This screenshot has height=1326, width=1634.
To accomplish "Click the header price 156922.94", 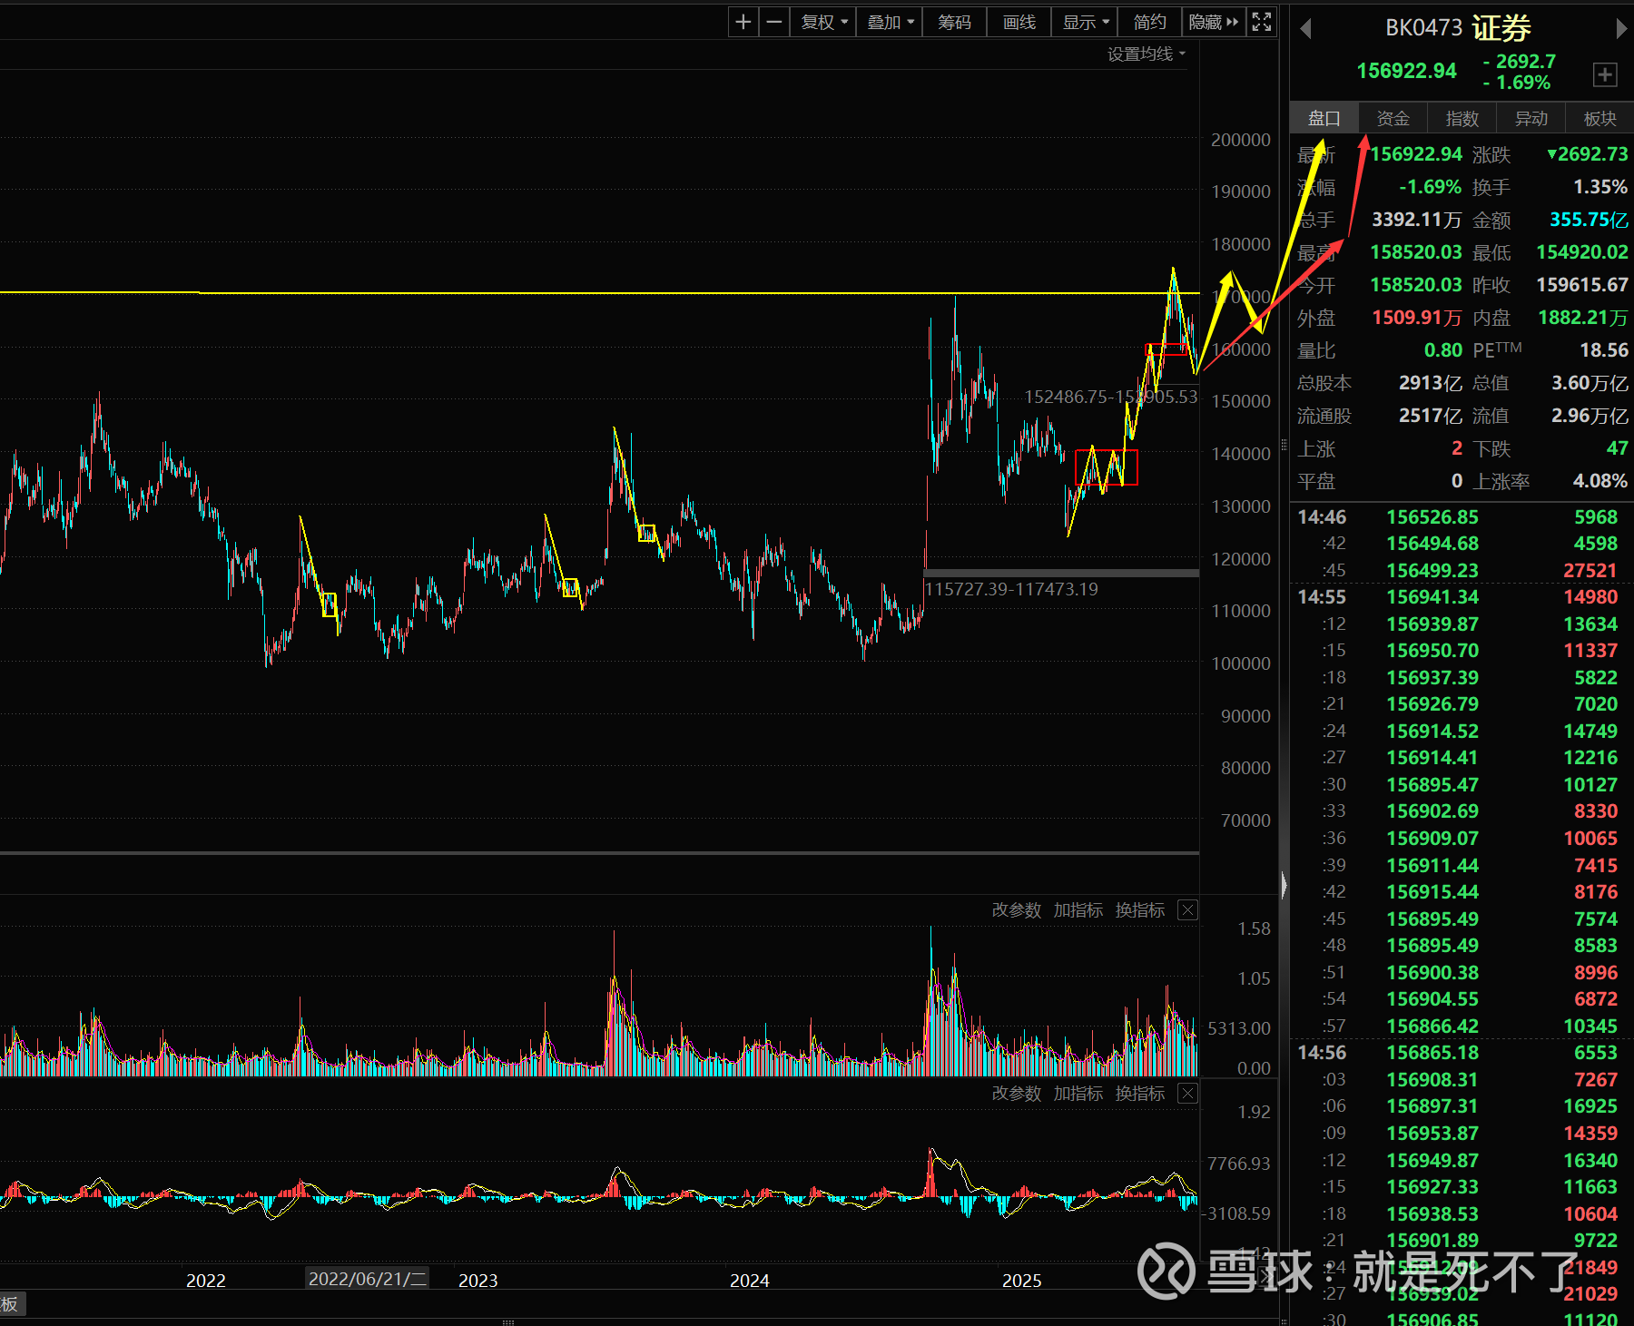I will point(1406,71).
